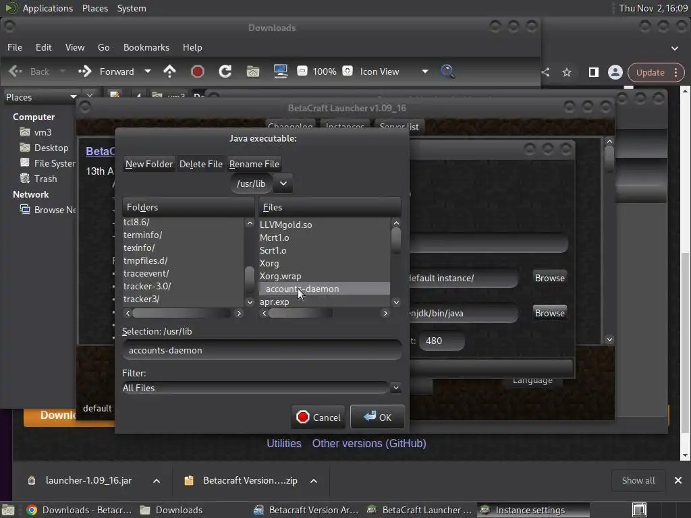Open the Places menu in top panel

point(95,8)
